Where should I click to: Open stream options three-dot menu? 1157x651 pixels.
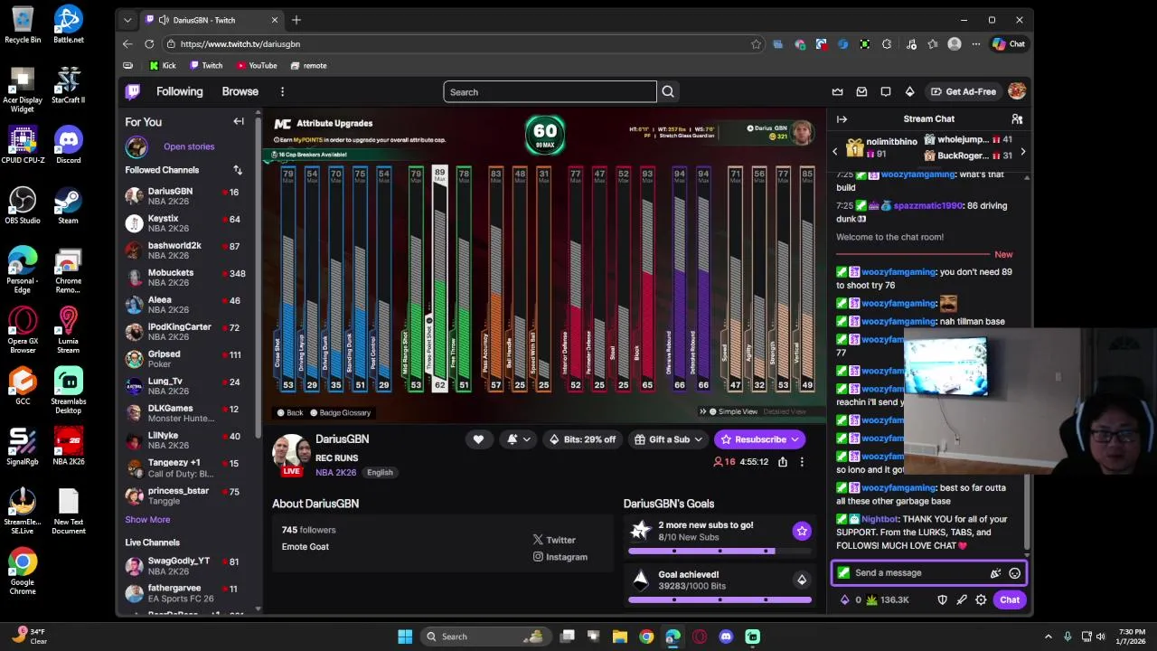801,462
